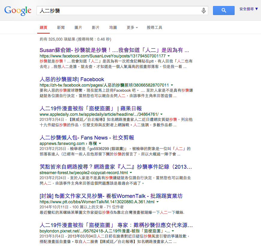Viewport: 261px width, 249px height.
Task: Expand arrow next to appnews.fanswong.com 專欄
Action: coord(100,143)
